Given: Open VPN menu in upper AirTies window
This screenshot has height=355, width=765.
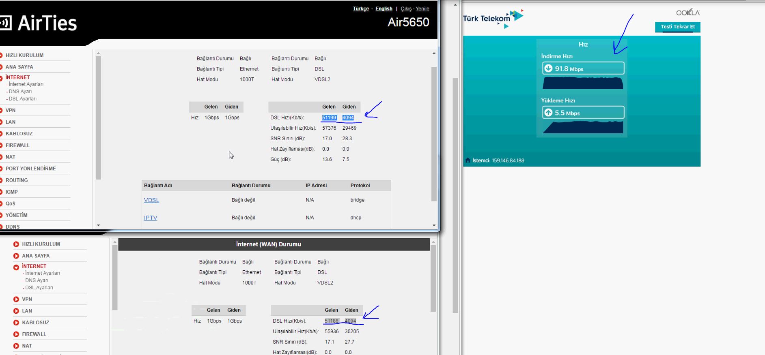Looking at the screenshot, I should click(11, 111).
